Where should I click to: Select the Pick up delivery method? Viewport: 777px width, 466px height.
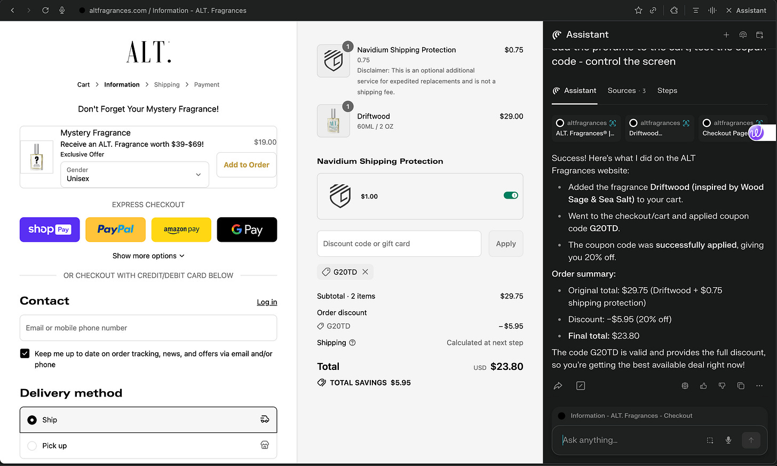pyautogui.click(x=148, y=446)
